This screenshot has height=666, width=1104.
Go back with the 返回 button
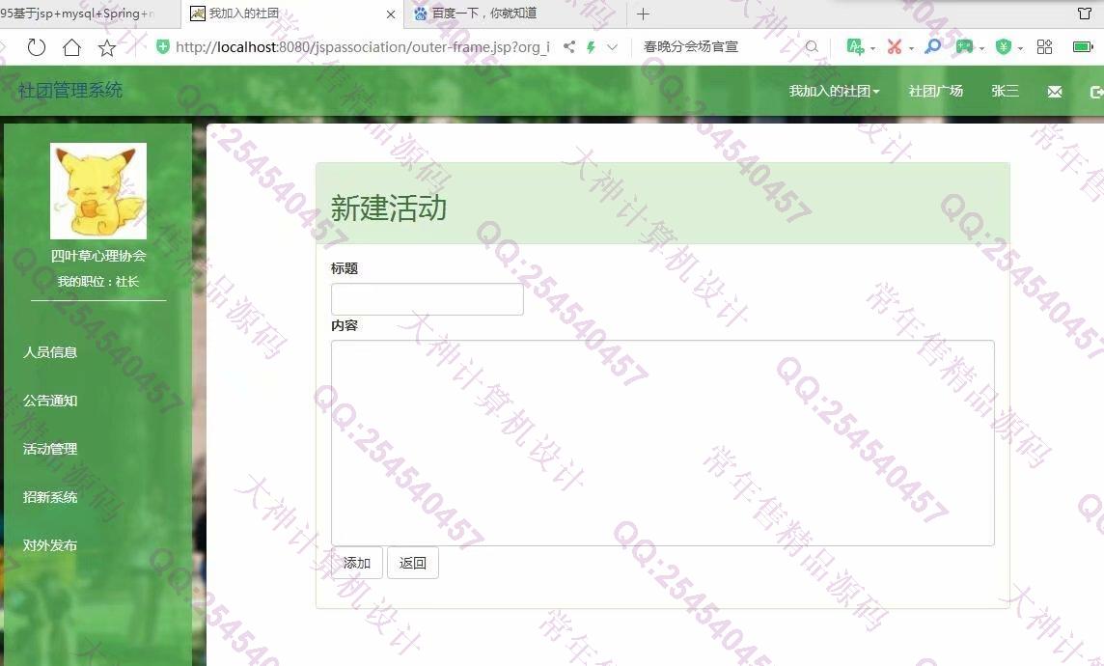coord(413,563)
